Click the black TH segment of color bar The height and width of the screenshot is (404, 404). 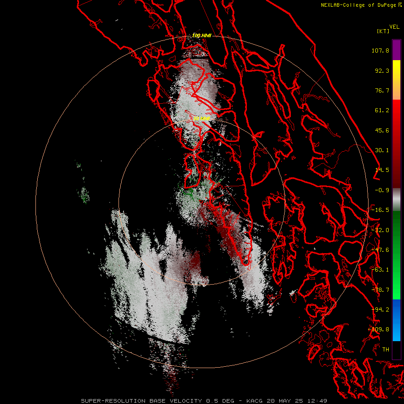[x=396, y=350]
